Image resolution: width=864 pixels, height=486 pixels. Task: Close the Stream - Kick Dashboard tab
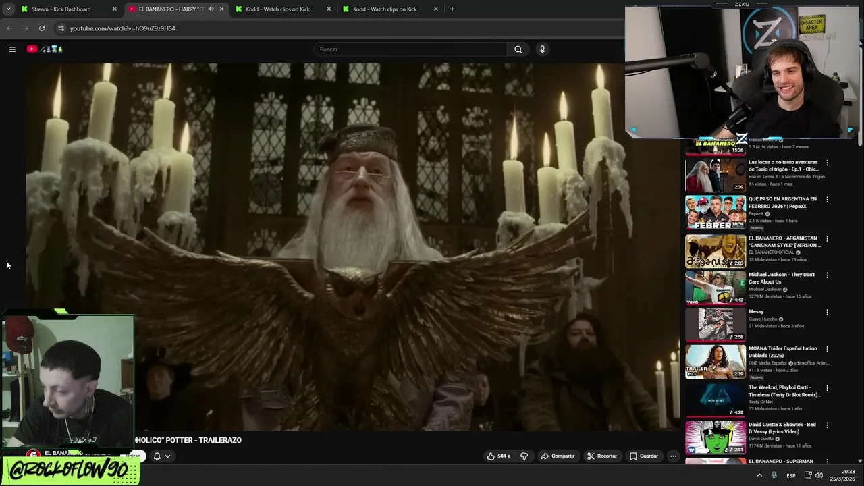pyautogui.click(x=115, y=9)
